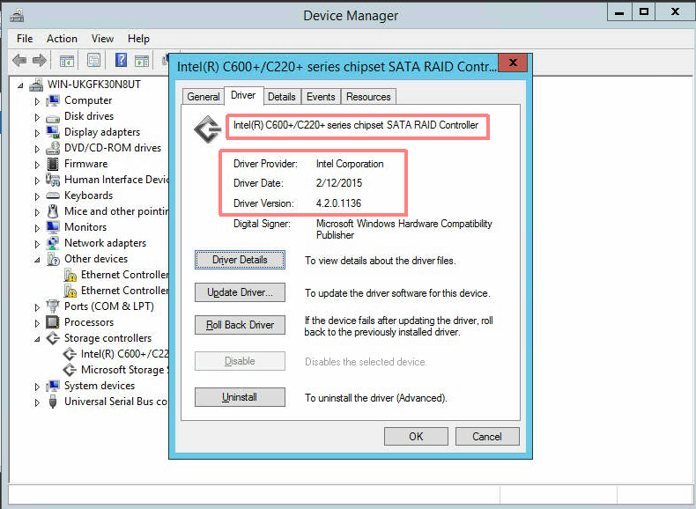This screenshot has height=509, width=696.
Task: Switch to the Events tab
Action: 321,97
